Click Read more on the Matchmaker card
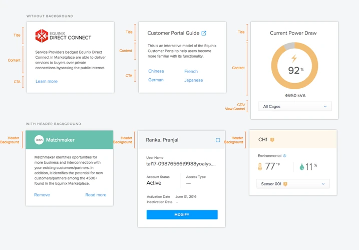Viewport: 359px width, 250px height. (96, 195)
